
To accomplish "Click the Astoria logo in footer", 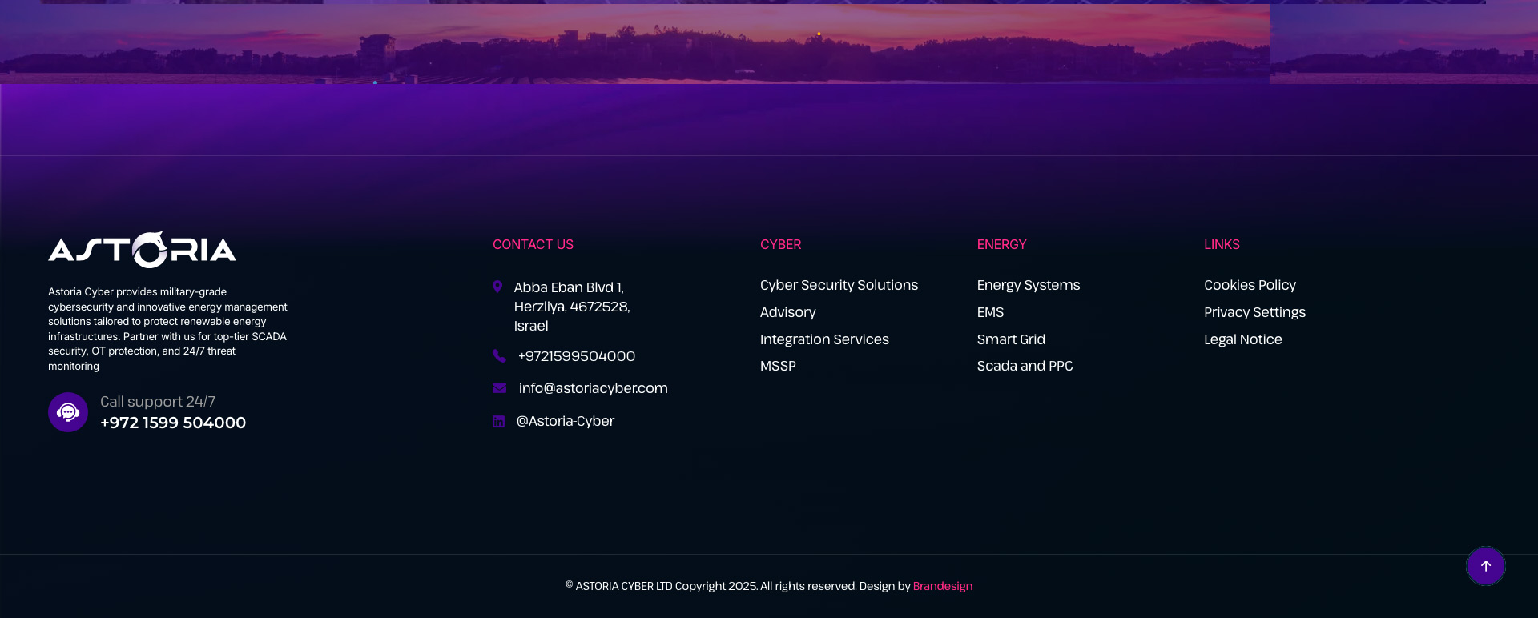I will 142,250.
